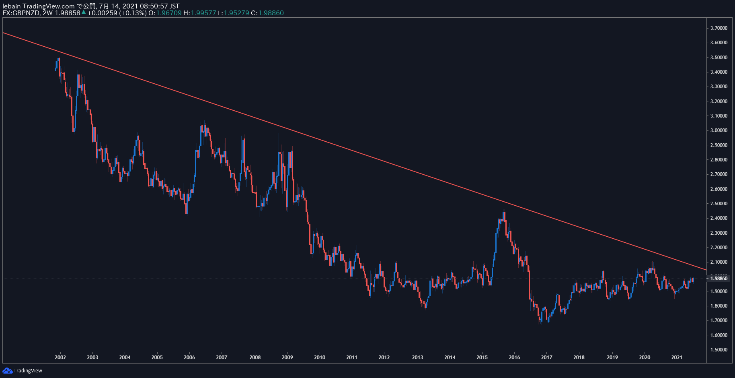Click the FX:GBPNZD symbol label
735x378 pixels.
[x=21, y=13]
